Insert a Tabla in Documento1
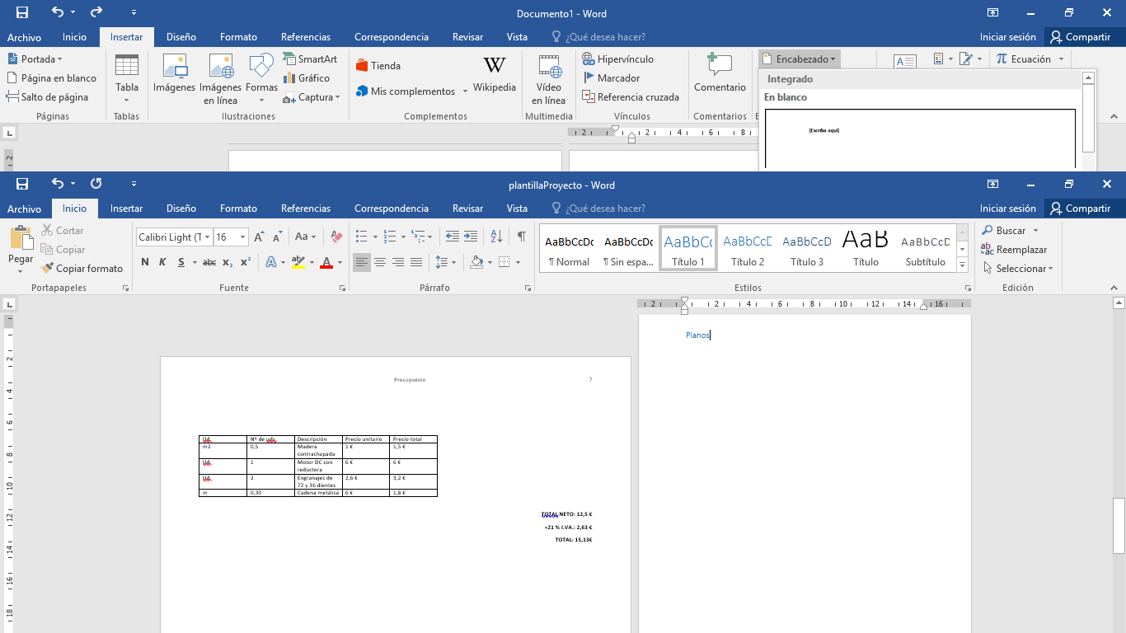 tap(126, 79)
